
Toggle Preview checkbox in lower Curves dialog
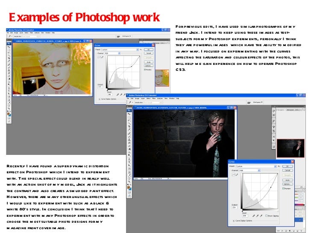pyautogui.click(x=283, y=189)
